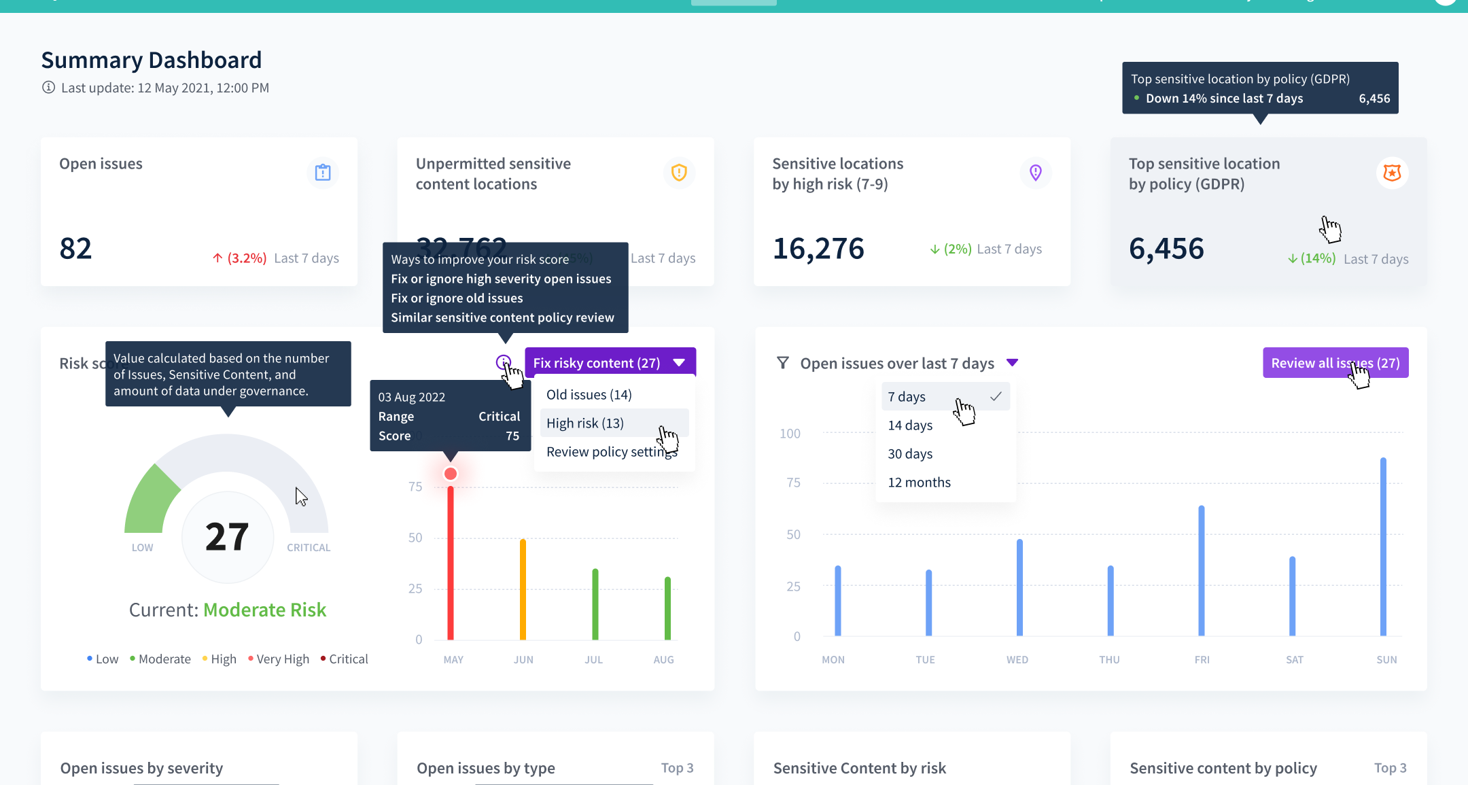Click the location pin icon on Sensitive locations card
Viewport: 1468px width, 785px height.
tap(1036, 173)
